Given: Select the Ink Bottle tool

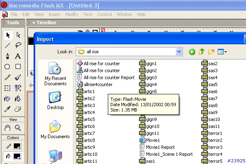Looking at the screenshot, I should click(x=7, y=99).
